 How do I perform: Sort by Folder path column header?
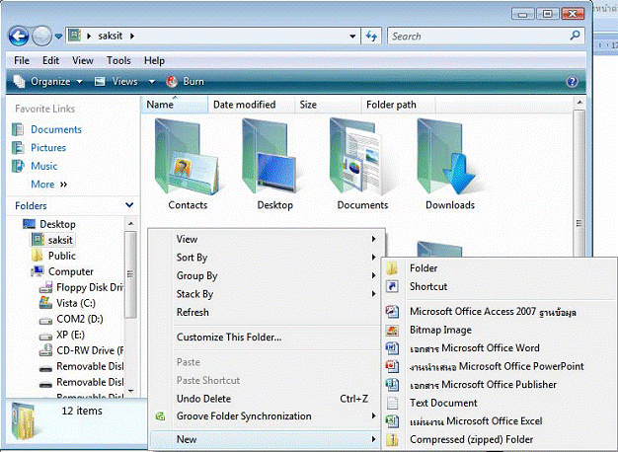pyautogui.click(x=398, y=105)
